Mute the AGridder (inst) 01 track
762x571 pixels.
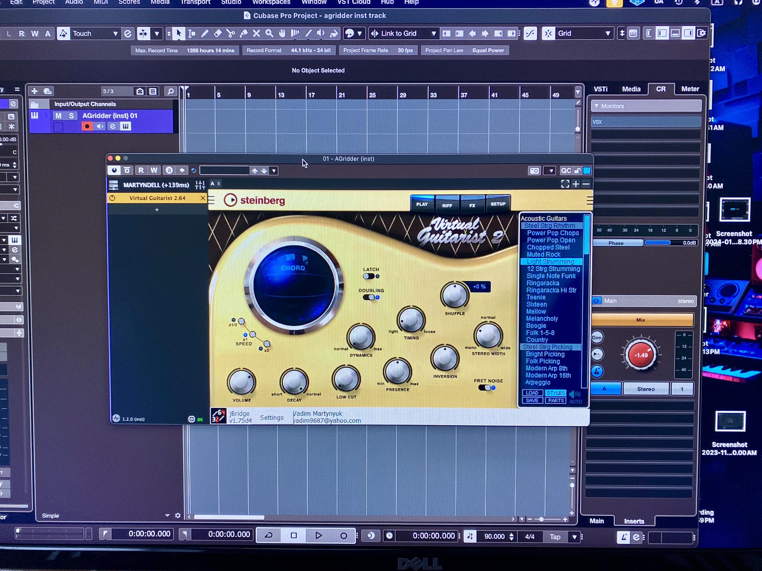(58, 116)
